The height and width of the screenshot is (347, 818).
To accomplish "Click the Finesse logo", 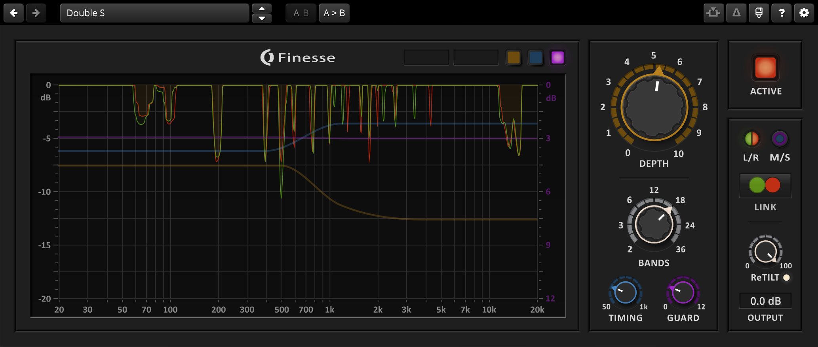I will pos(298,58).
